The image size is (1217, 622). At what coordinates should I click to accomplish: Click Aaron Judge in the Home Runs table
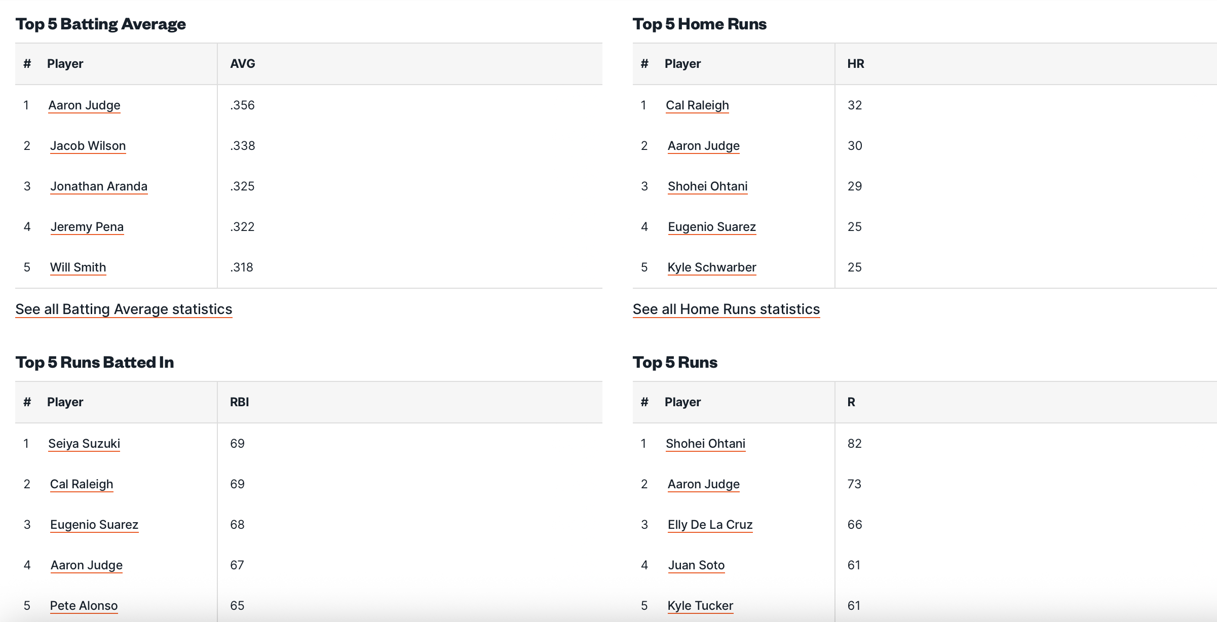(x=703, y=146)
